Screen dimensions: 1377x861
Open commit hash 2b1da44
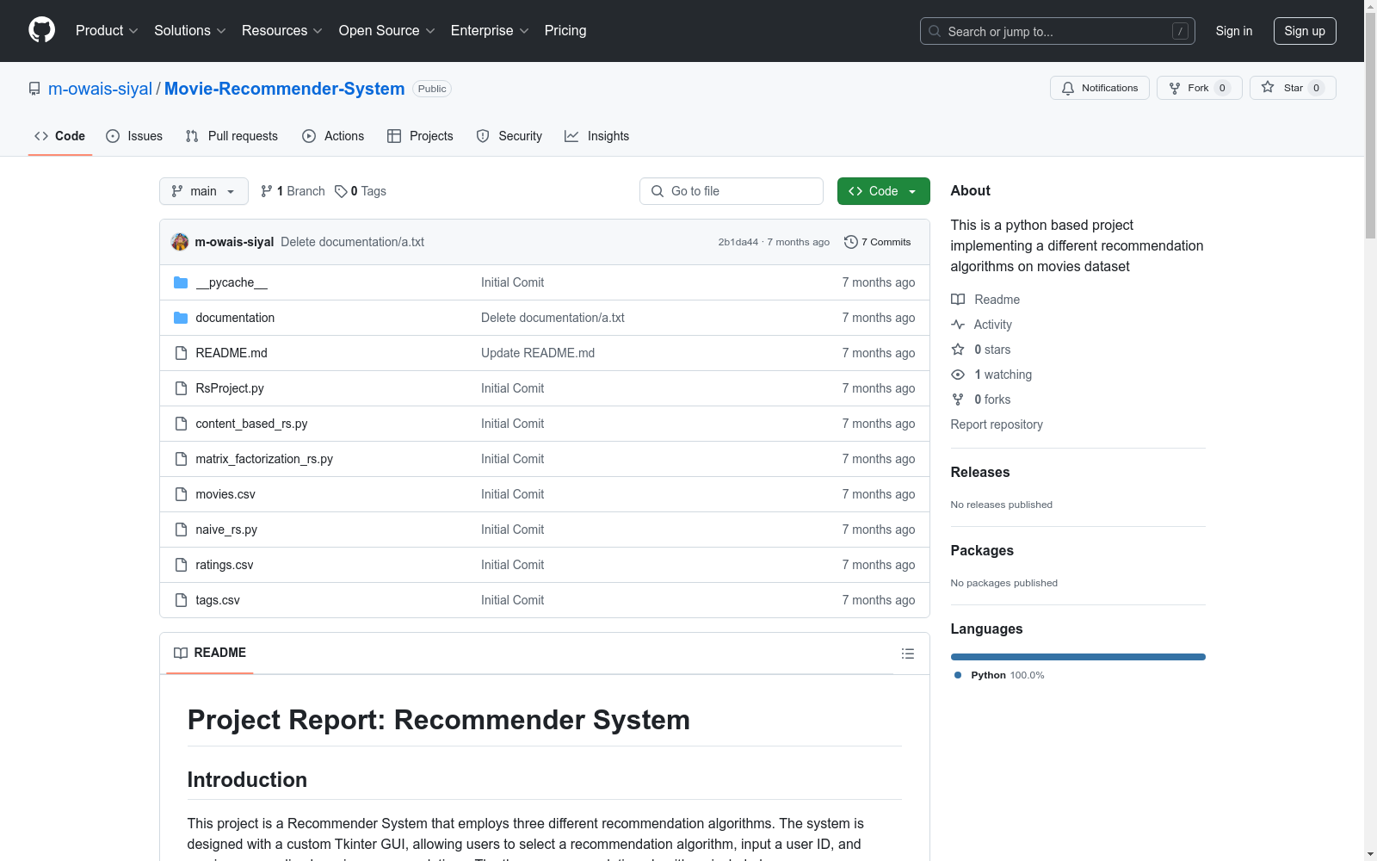click(738, 242)
